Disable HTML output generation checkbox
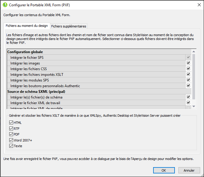Image resolution: width=204 pixels, height=177 pixels. (11, 123)
